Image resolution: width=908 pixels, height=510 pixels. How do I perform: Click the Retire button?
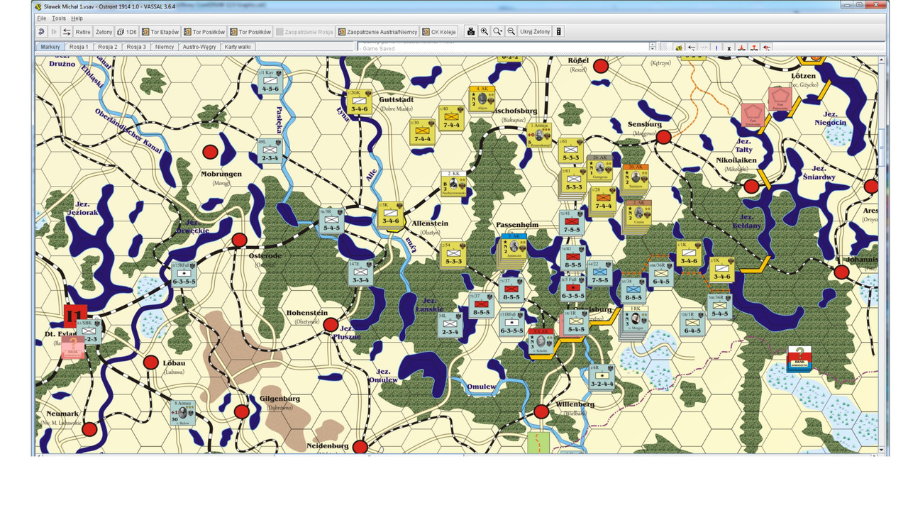(x=83, y=32)
